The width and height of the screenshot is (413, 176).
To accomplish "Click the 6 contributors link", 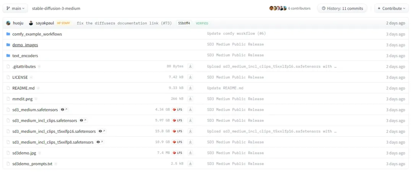I will 299,8.
